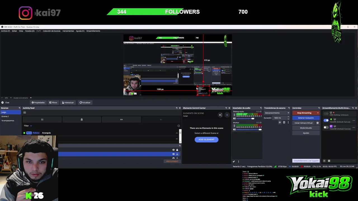Open advanced audio properties gear icon
Screen dimensions: 358x201
234,161
